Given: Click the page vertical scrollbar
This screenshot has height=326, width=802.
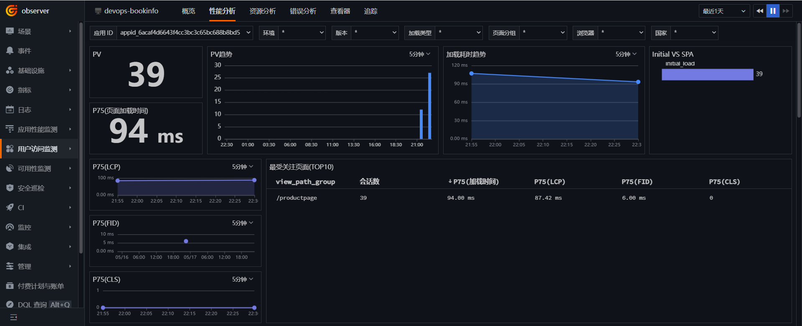Looking at the screenshot, I should coord(799,70).
